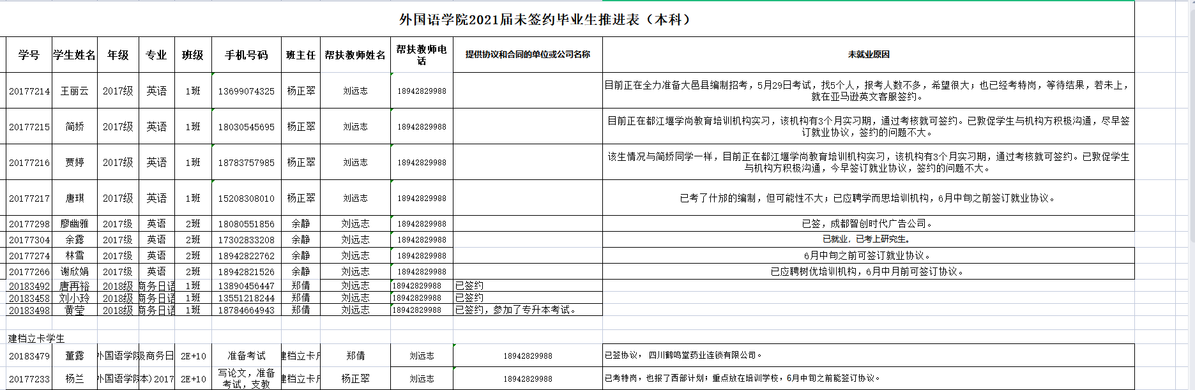Click the 班级 column header

193,55
